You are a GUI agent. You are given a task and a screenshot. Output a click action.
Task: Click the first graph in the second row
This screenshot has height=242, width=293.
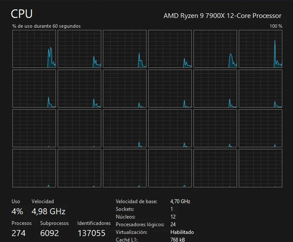[34, 88]
